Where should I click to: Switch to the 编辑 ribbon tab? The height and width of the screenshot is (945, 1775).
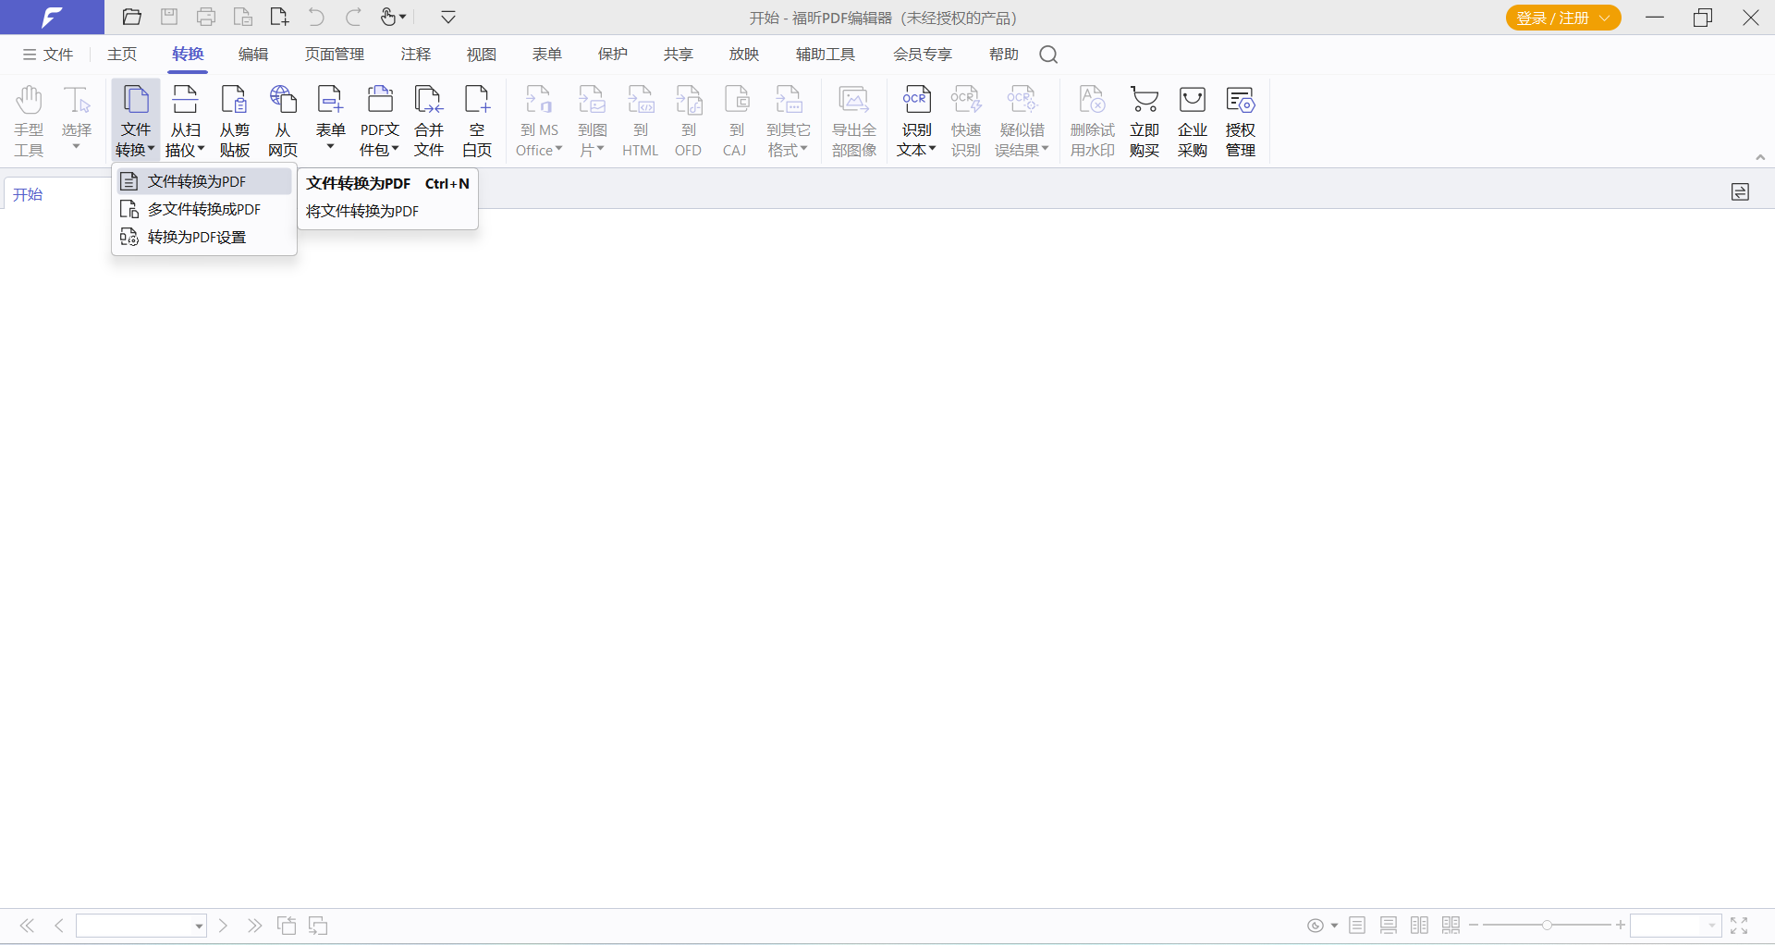(253, 55)
